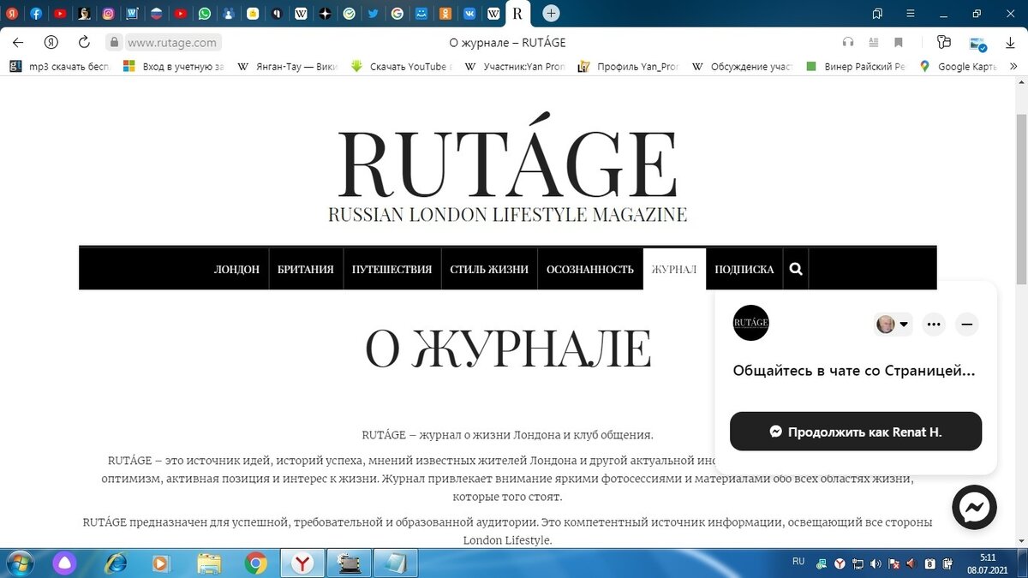Click the page vertical scrollbar thumb

(1020, 199)
